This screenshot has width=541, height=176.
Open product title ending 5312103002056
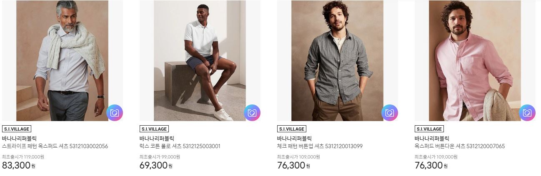coord(55,146)
